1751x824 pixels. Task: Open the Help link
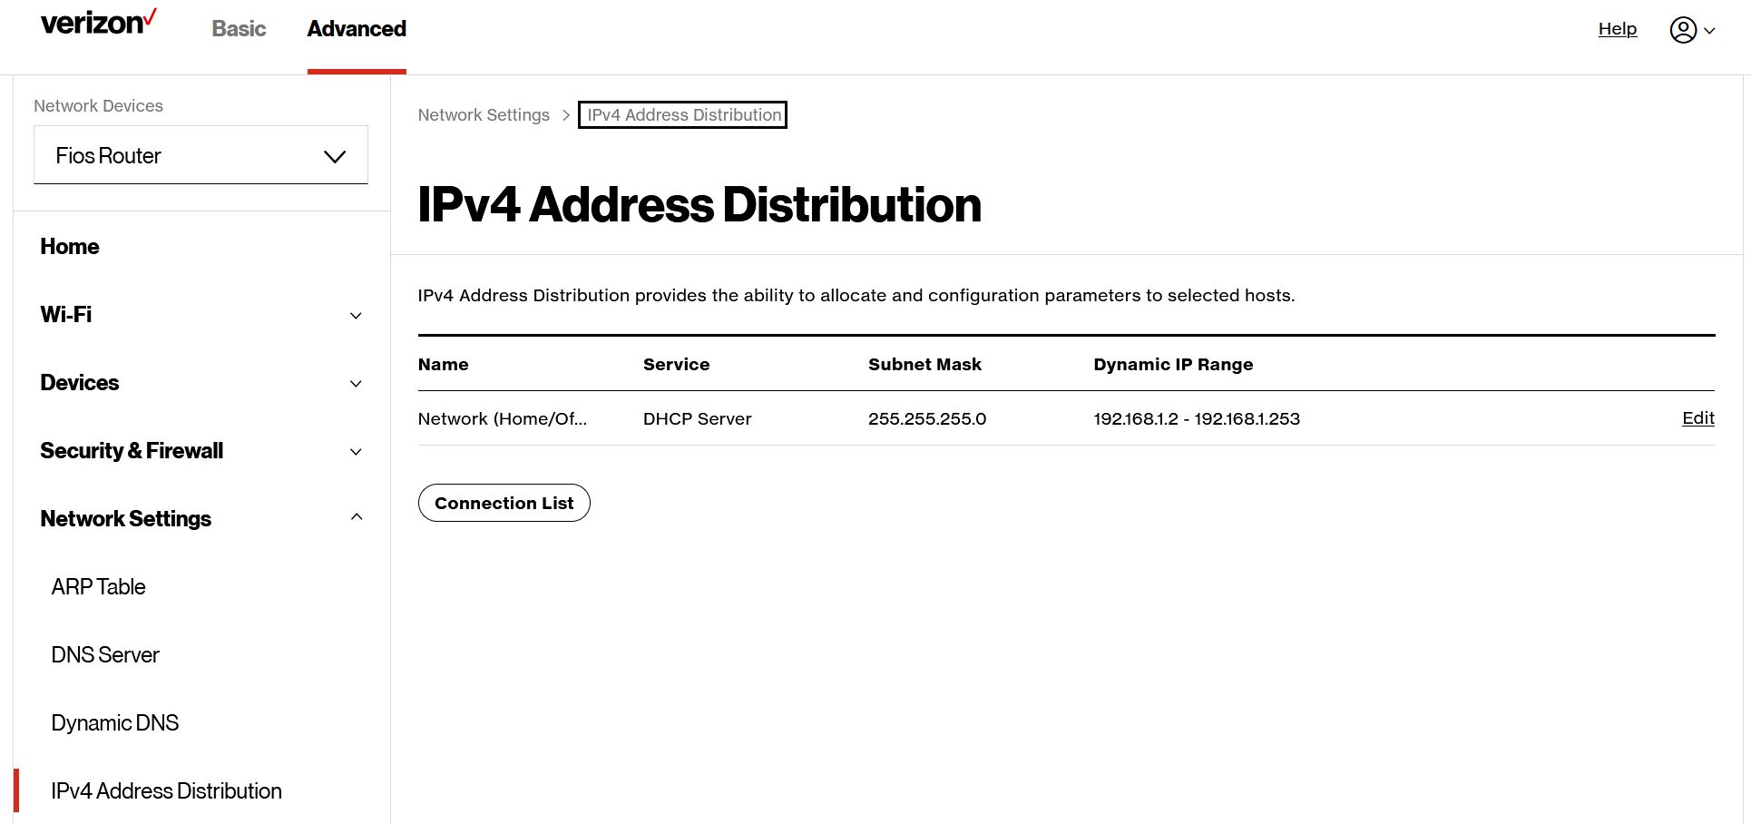coord(1617,29)
